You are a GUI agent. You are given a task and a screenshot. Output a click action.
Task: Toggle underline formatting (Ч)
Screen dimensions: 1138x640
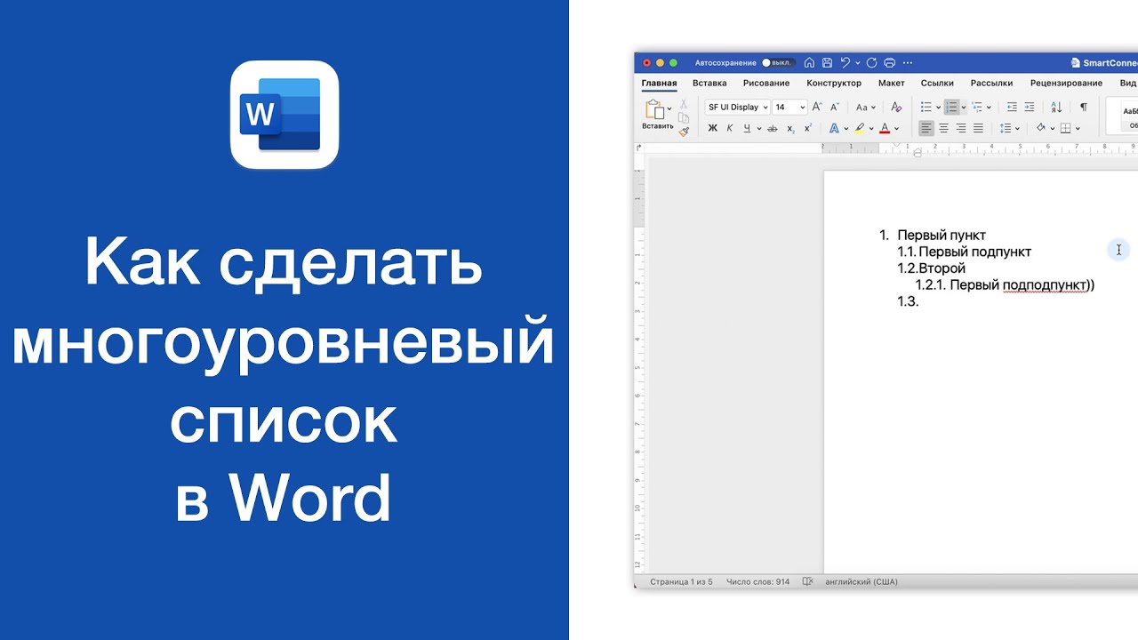[x=747, y=128]
